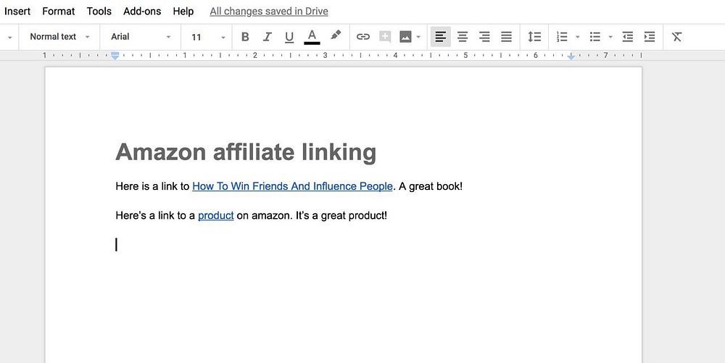Viewport: 725px width, 363px height.
Task: Open the Tools menu
Action: pos(99,11)
